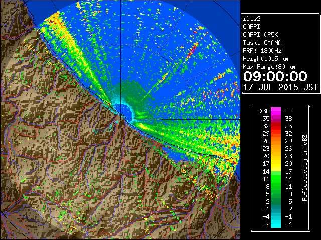Select the '17 JUL 2015 JST' date

coord(280,87)
